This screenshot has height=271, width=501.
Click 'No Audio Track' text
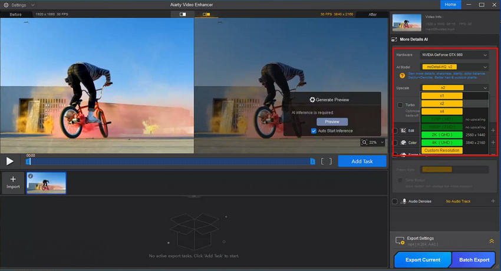click(x=458, y=201)
